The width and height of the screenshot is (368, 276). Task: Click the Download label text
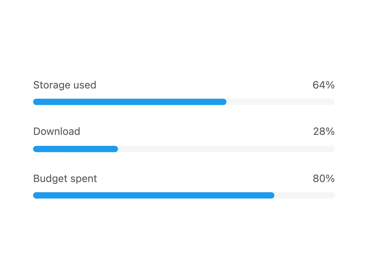[x=57, y=132]
